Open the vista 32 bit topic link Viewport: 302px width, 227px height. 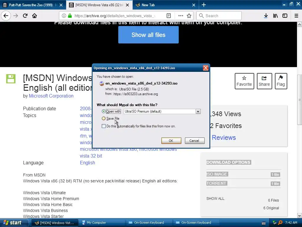(x=91, y=156)
